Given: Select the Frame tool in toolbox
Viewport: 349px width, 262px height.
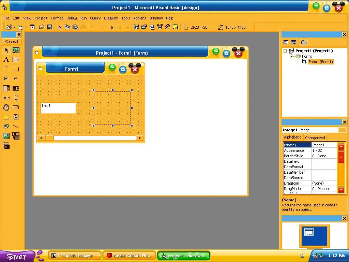Looking at the screenshot, I should 6,69.
